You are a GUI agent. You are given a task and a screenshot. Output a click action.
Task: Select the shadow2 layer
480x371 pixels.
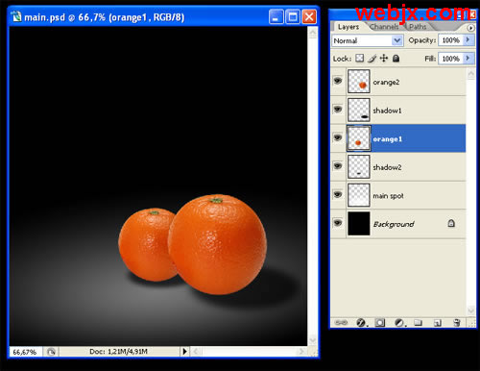click(398, 167)
